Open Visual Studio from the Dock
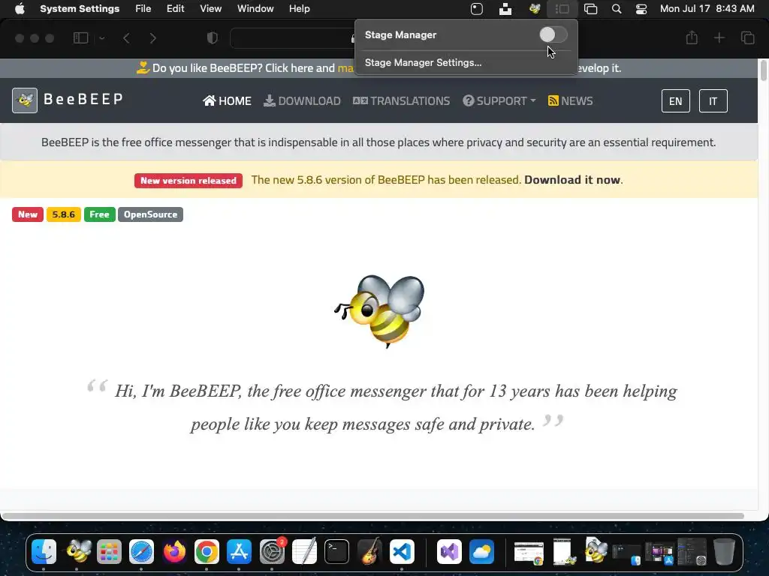769x576 pixels. (x=449, y=551)
